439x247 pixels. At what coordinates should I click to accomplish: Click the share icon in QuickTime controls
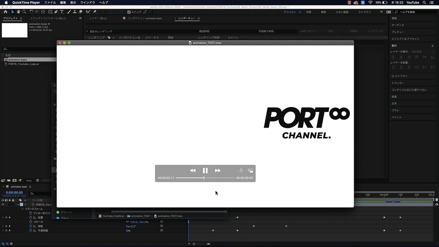point(241,171)
